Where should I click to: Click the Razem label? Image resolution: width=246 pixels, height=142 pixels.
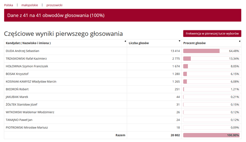coord(120,135)
